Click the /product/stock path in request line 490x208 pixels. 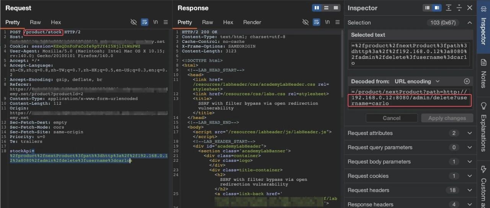43,32
